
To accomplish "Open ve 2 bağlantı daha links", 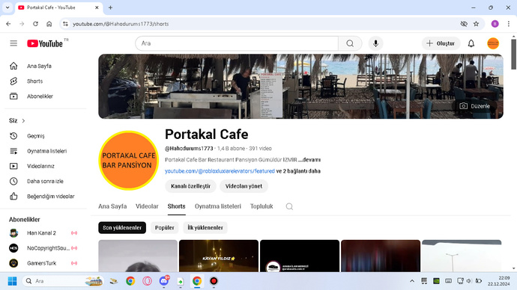I will [x=298, y=171].
